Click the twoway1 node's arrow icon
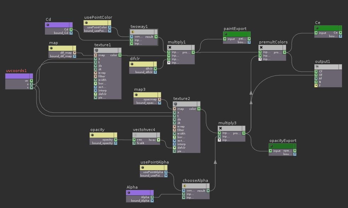348x208 pixels. click(132, 31)
